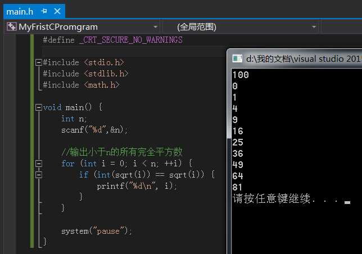Viewport: 362px width, 254px height.
Task: Click the printf("%d\n", i); line
Action: [x=137, y=186]
